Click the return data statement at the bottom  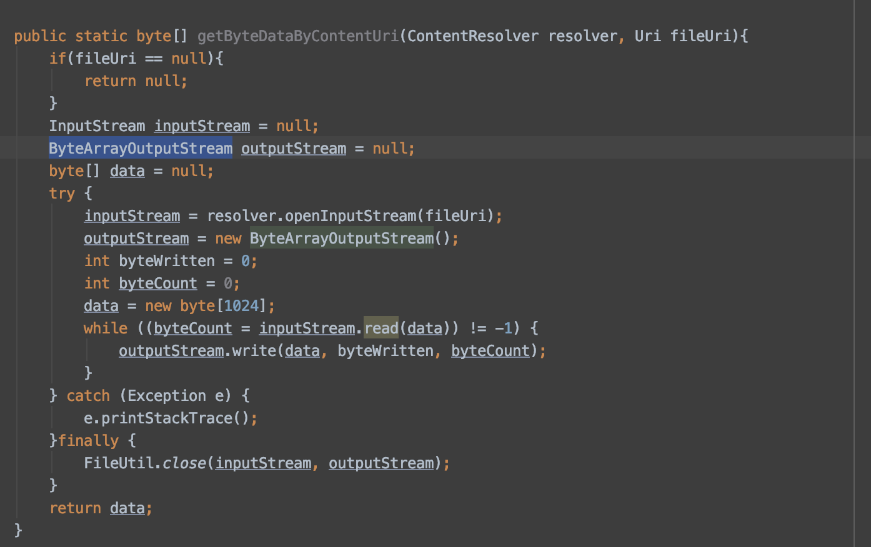point(100,508)
